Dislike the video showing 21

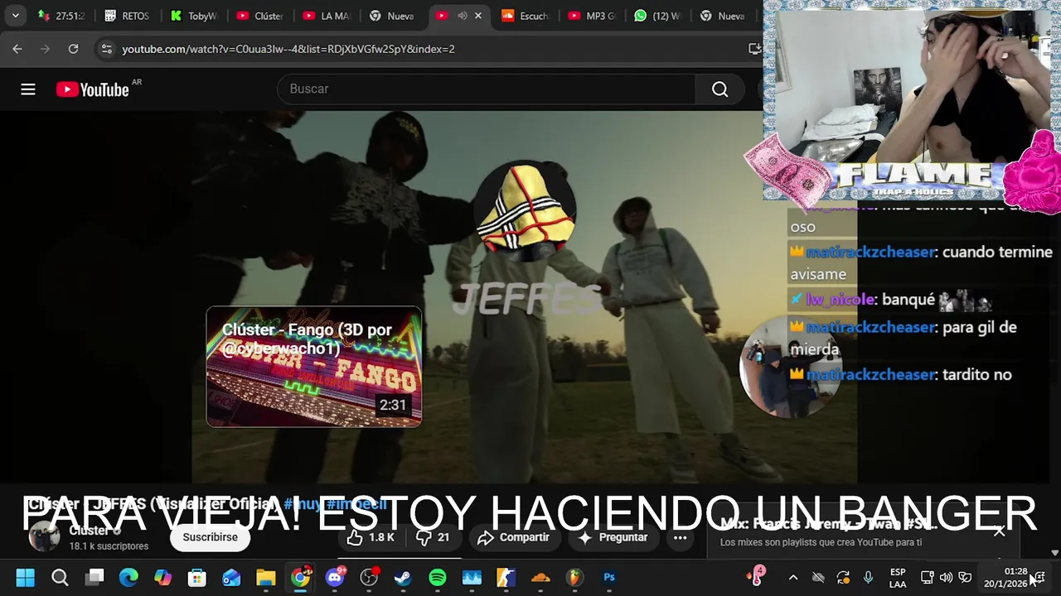[x=433, y=537]
